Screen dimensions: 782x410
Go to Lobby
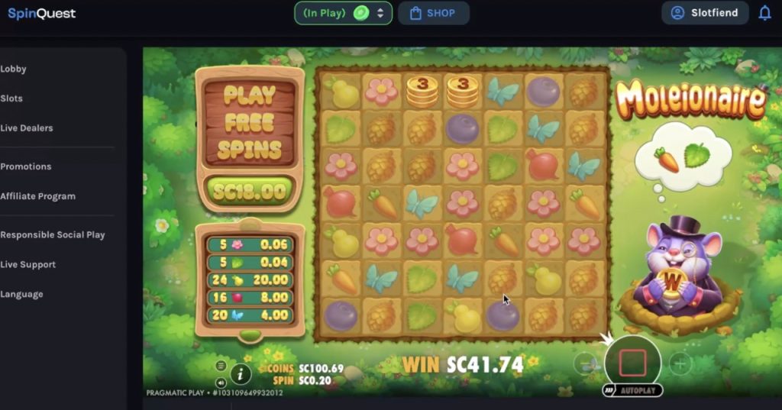point(14,69)
